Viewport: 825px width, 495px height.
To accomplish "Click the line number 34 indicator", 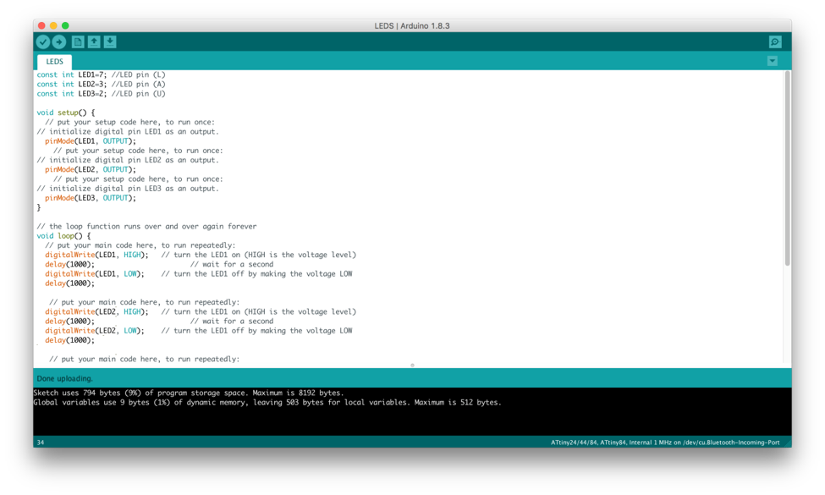I will [x=41, y=443].
